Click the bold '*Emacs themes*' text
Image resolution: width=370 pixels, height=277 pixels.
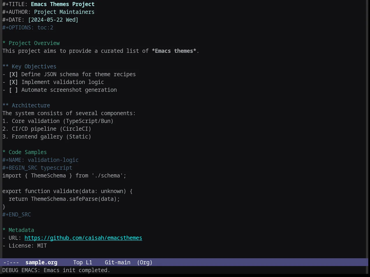point(174,51)
